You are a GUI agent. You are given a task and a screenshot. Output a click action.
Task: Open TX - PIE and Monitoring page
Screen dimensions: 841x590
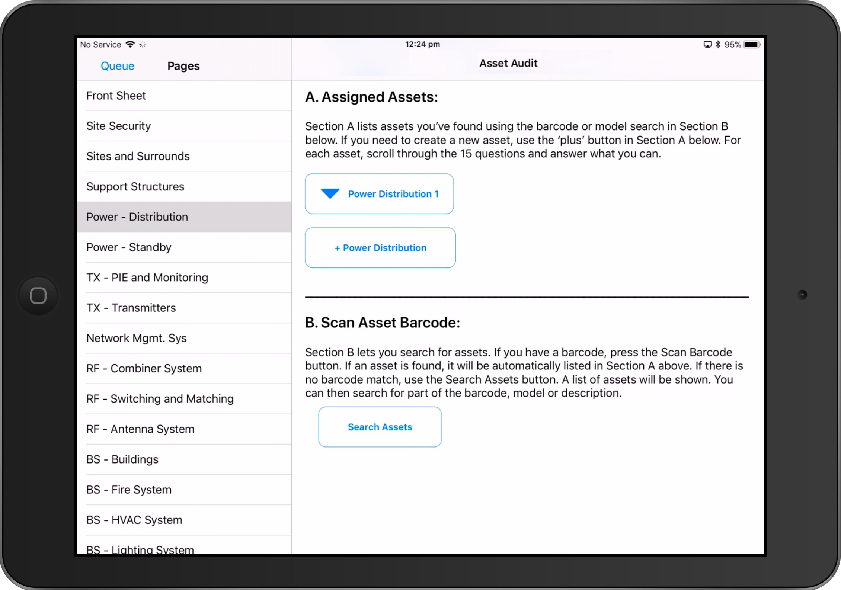click(184, 278)
